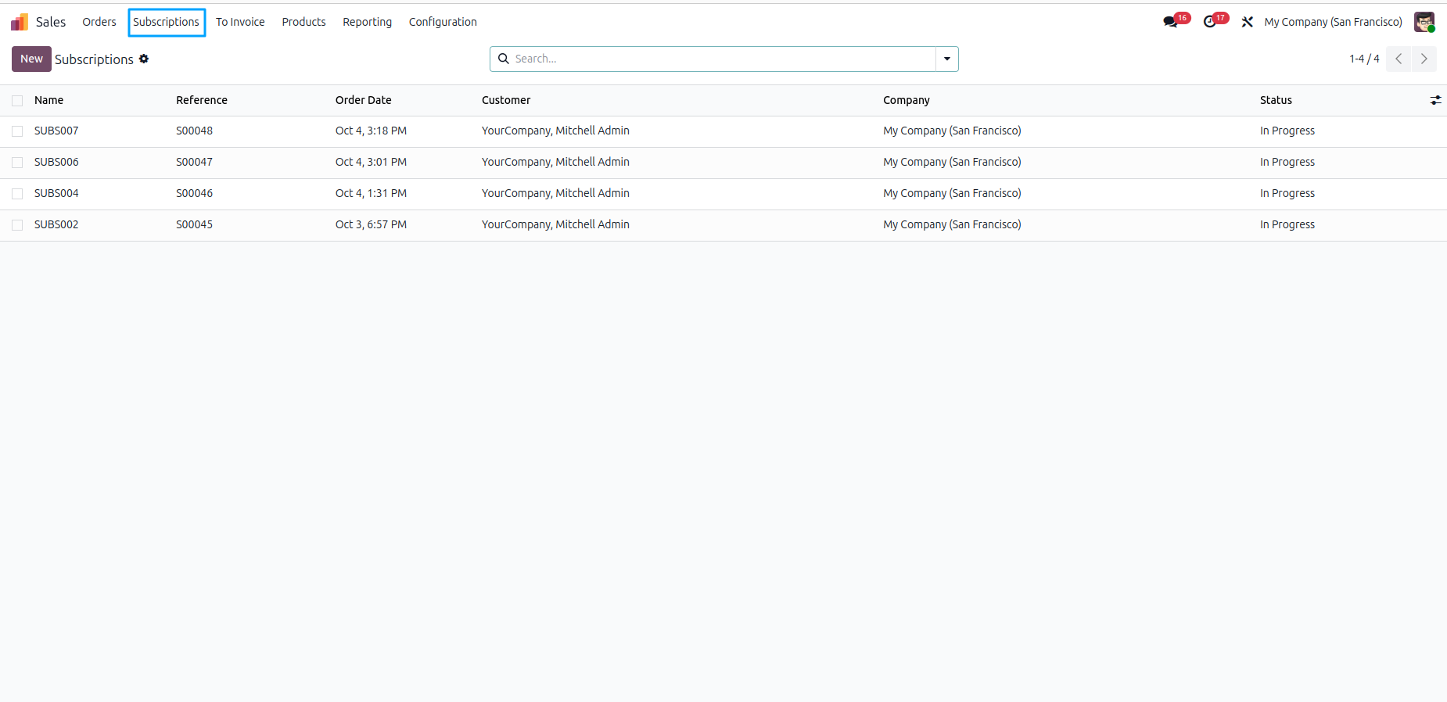1447x702 pixels.
Task: Click the optional columns adjust icon
Action: tap(1435, 100)
